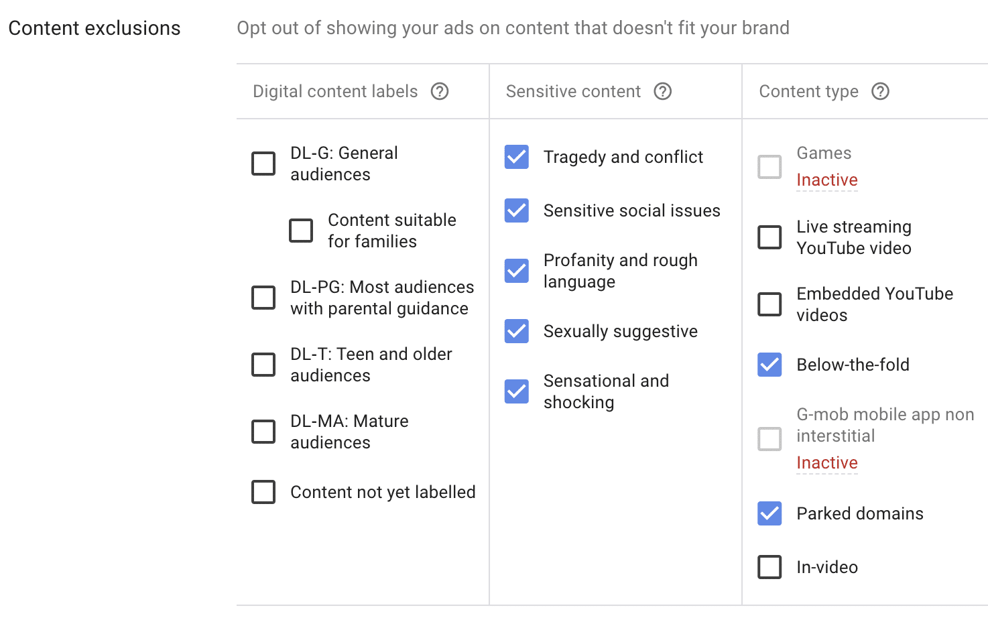Untick Parked domains exclusion
This screenshot has width=988, height=622.
[x=769, y=513]
